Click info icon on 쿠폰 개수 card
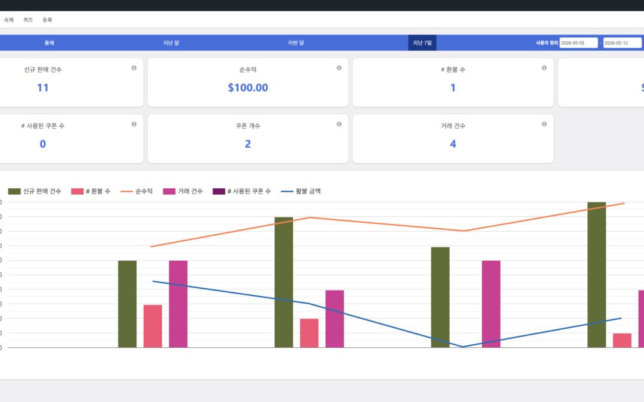 [339, 124]
